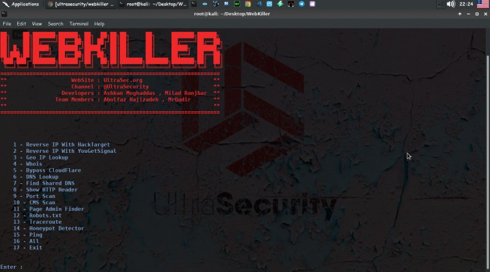This screenshot has width=490, height=272.
Task: Open the Metasploit M launcher icon
Action: pos(226,4)
